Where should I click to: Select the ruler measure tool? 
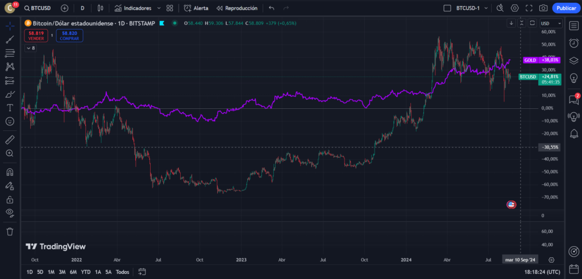[x=10, y=139]
